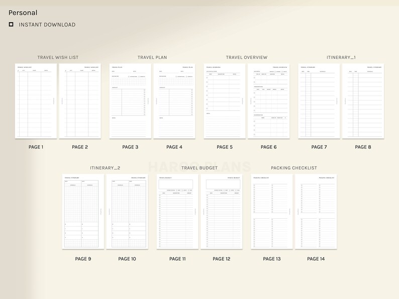Select the Page 13 packing checklist thumbnail
This screenshot has height=299, width=399.
tap(272, 211)
